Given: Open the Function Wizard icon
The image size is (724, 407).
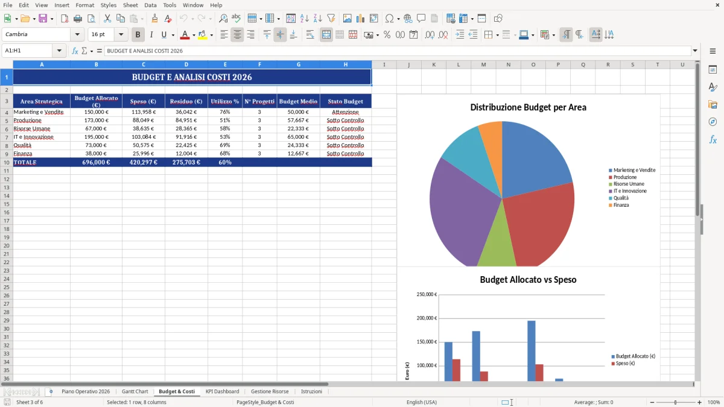Looking at the screenshot, I should pyautogui.click(x=75, y=51).
